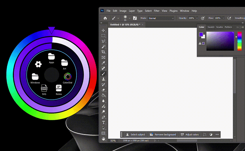Open the Filter menu

156,11
